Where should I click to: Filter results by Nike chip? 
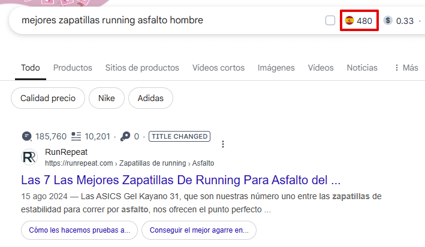tap(107, 98)
